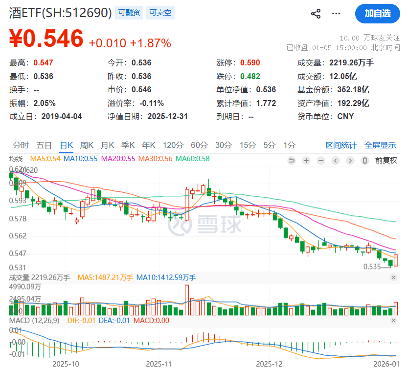Click the 加自选 add to watchlist button
This screenshot has height=369, width=408.
(x=378, y=13)
